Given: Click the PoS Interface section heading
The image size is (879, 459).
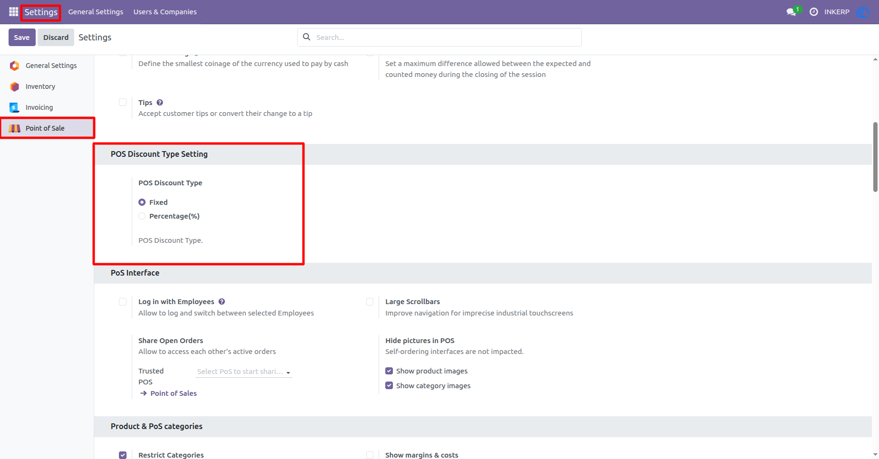Looking at the screenshot, I should (x=135, y=273).
